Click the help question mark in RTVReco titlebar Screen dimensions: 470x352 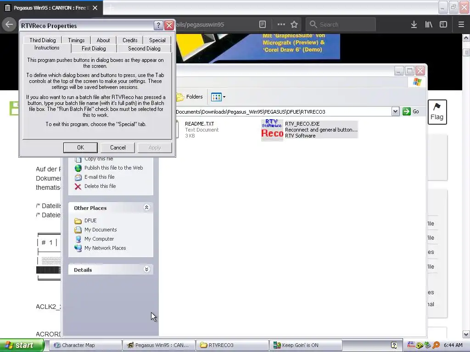click(158, 26)
